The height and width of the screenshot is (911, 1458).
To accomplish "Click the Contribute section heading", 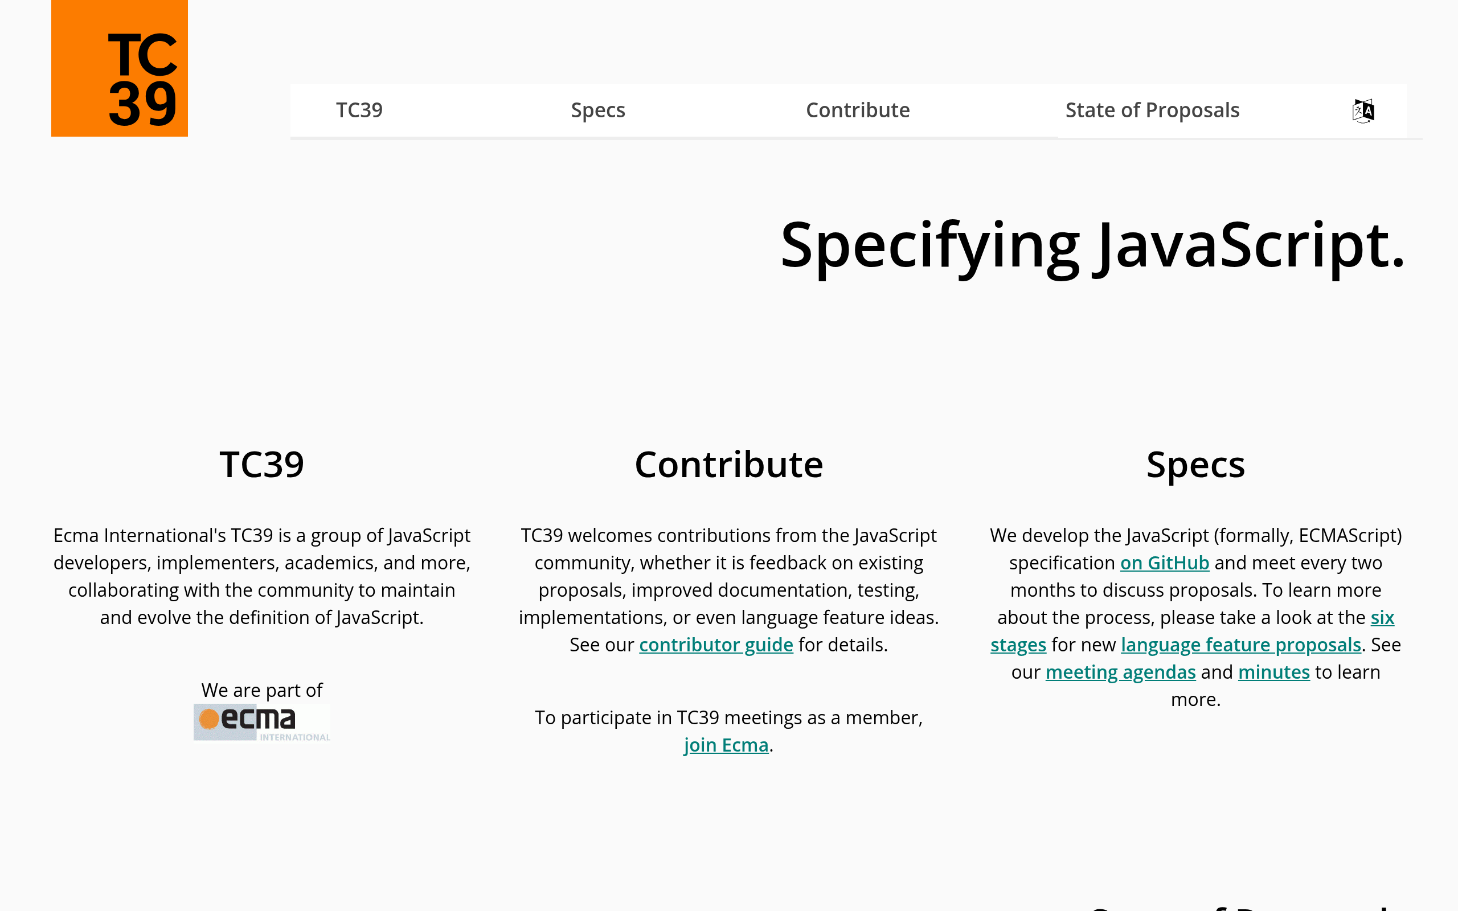I will tap(729, 465).
